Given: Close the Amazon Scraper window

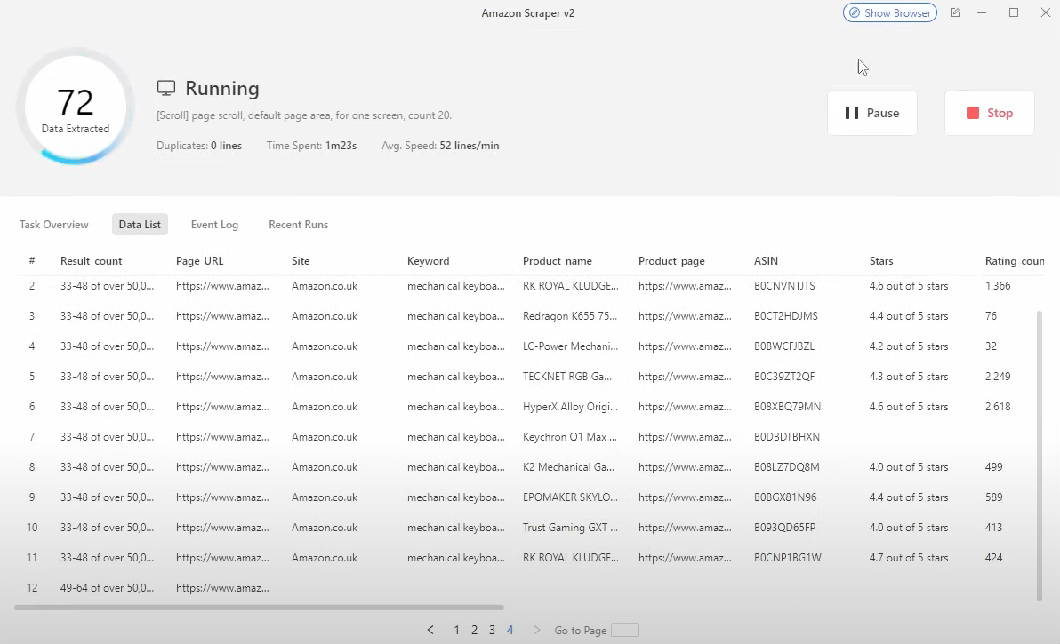Looking at the screenshot, I should (1045, 12).
